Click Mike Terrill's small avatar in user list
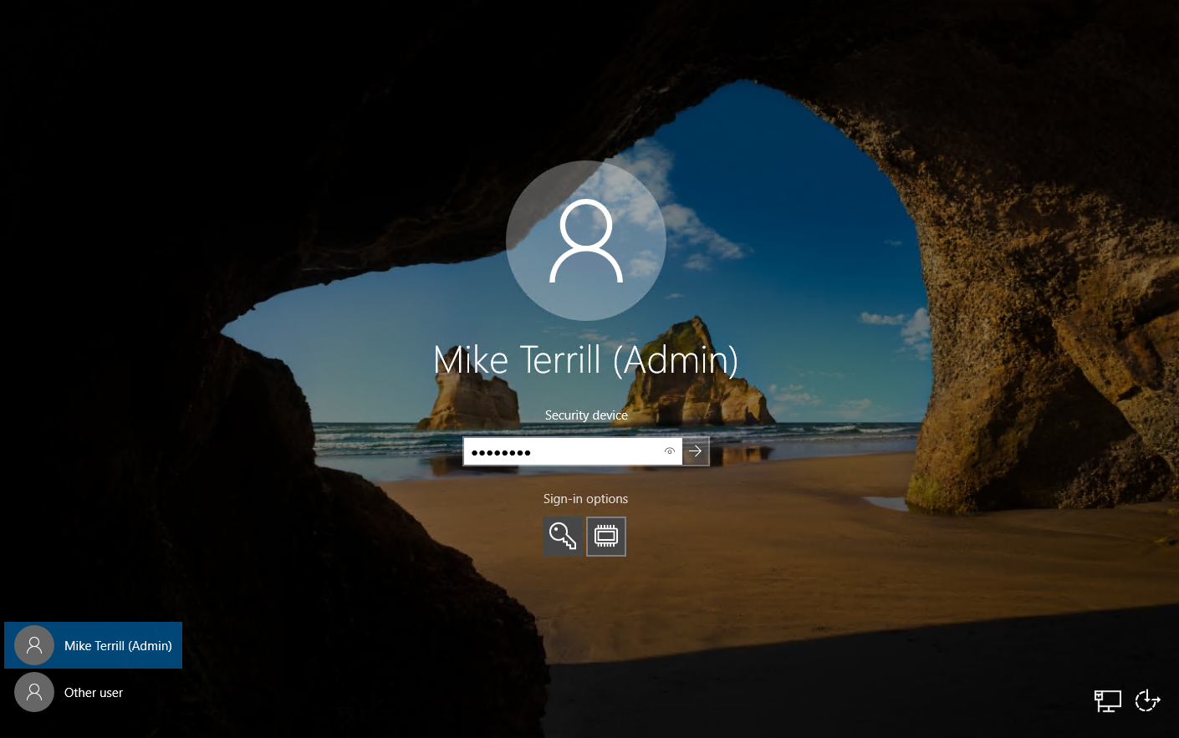1179x738 pixels. pyautogui.click(x=34, y=645)
